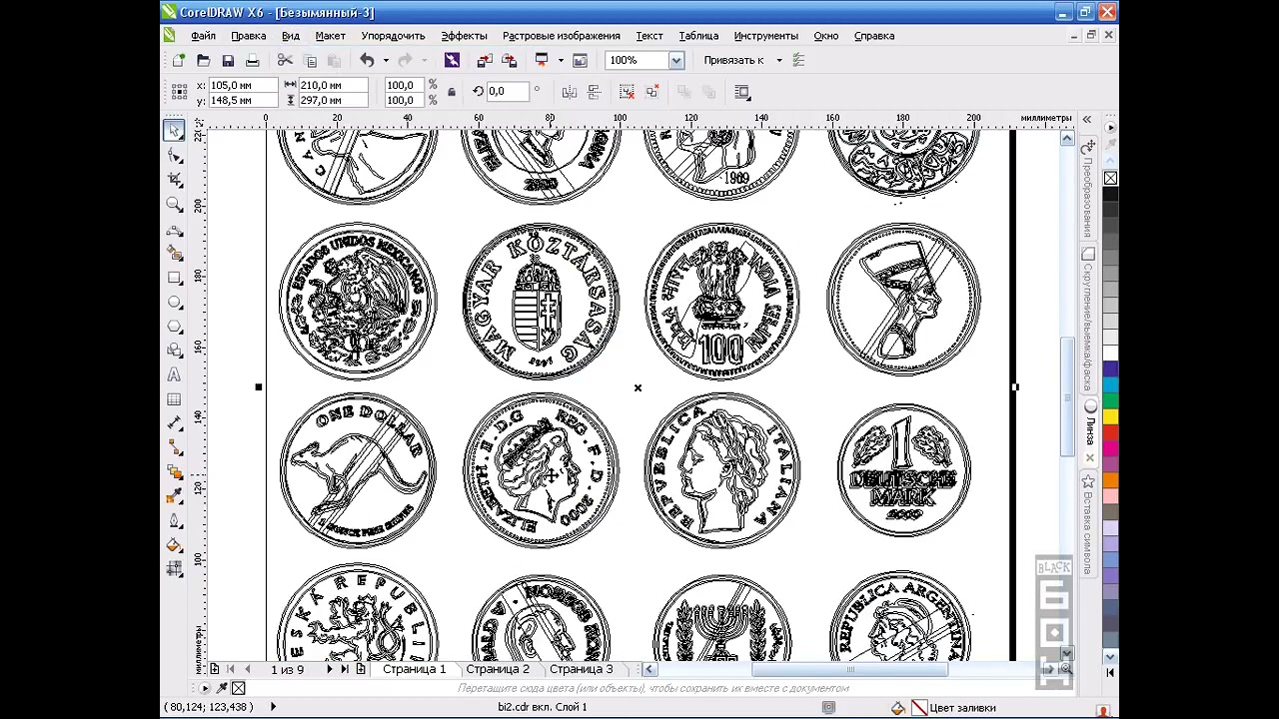Click the mirror vertically button

pyautogui.click(x=594, y=92)
